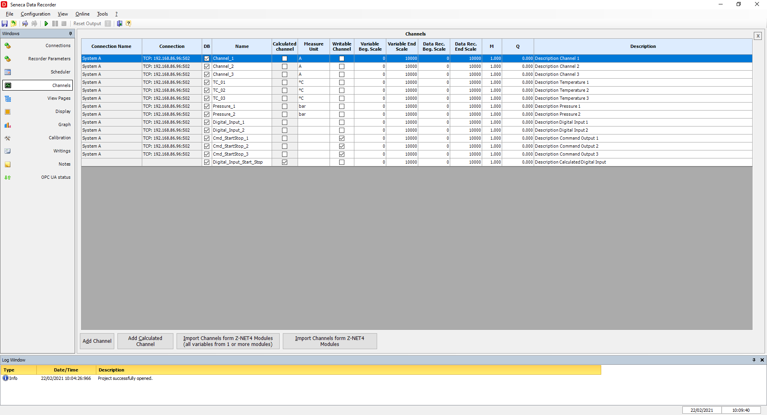Open the Tools menu
Viewport: 767px width, 415px height.
coord(102,14)
